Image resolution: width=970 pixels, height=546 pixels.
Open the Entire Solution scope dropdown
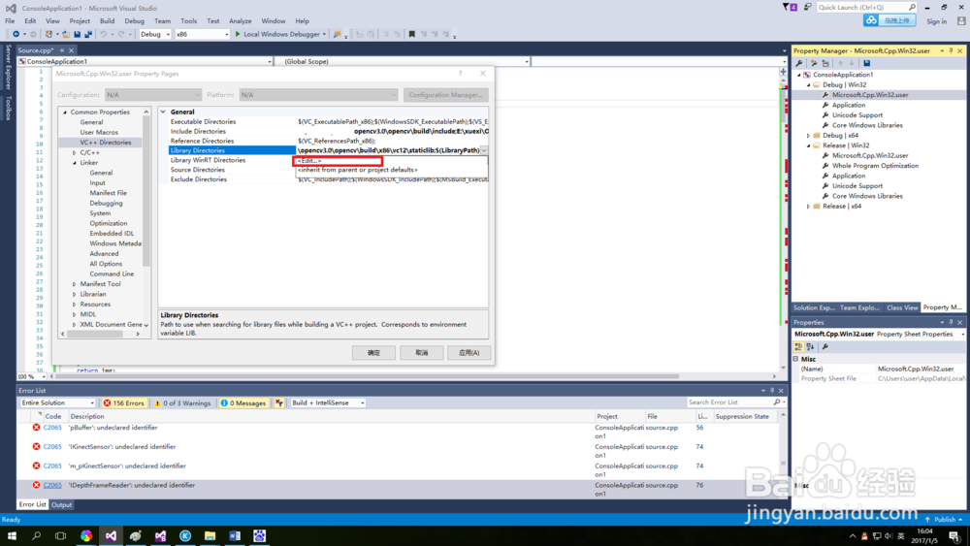coord(57,403)
